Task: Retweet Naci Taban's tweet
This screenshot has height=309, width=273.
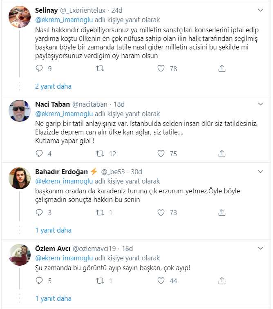Action: tap(99, 153)
